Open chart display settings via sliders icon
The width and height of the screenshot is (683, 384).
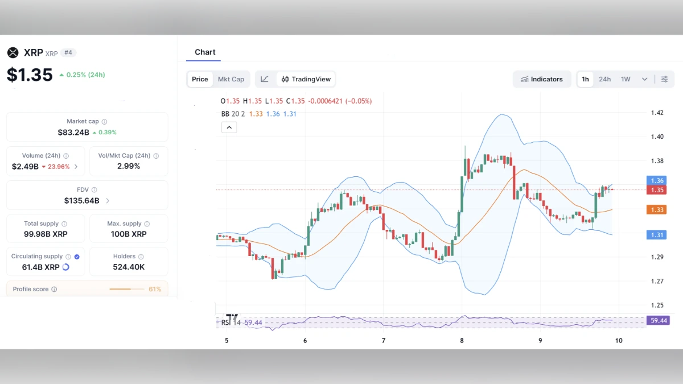[664, 79]
